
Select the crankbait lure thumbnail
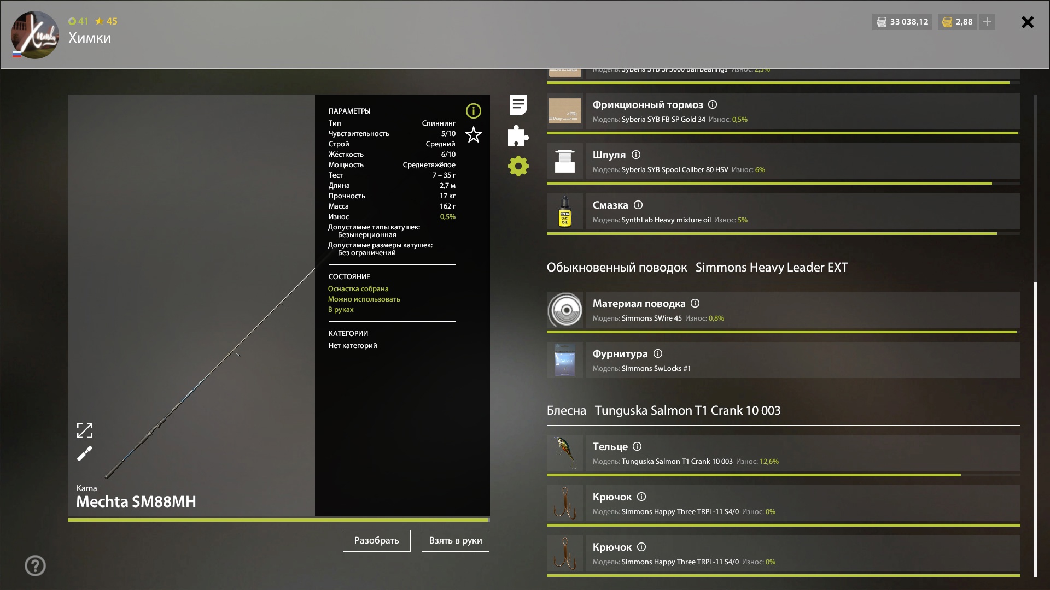coord(565,453)
